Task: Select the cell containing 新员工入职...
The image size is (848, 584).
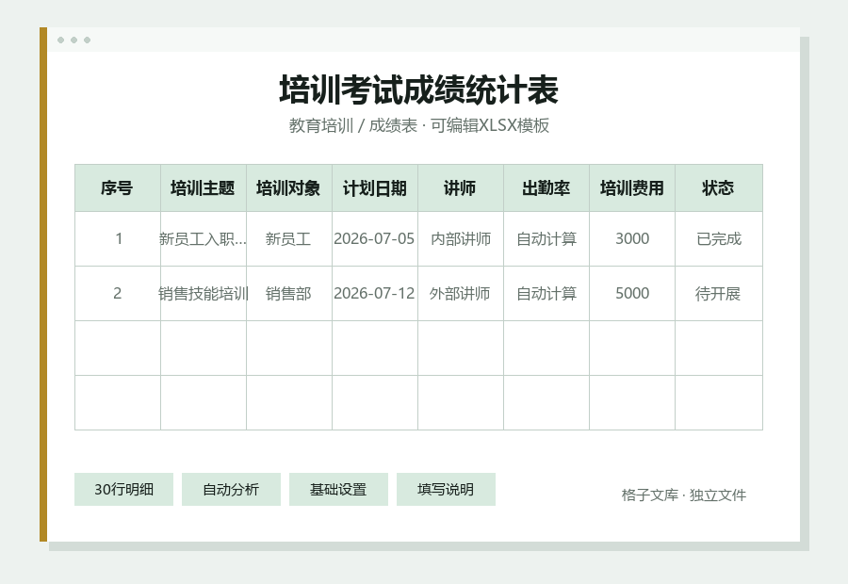Action: pos(204,239)
